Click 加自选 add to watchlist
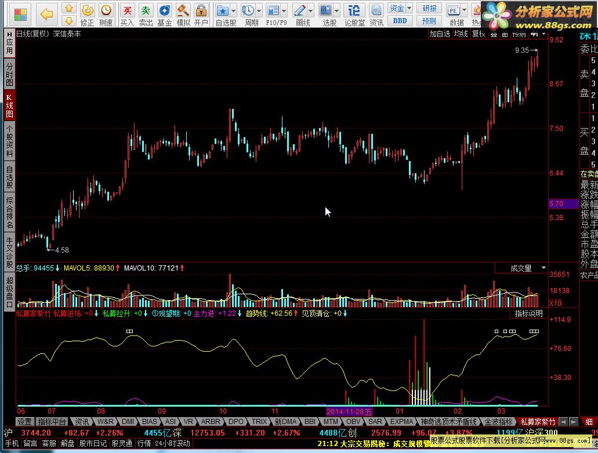The image size is (598, 453). coord(440,34)
